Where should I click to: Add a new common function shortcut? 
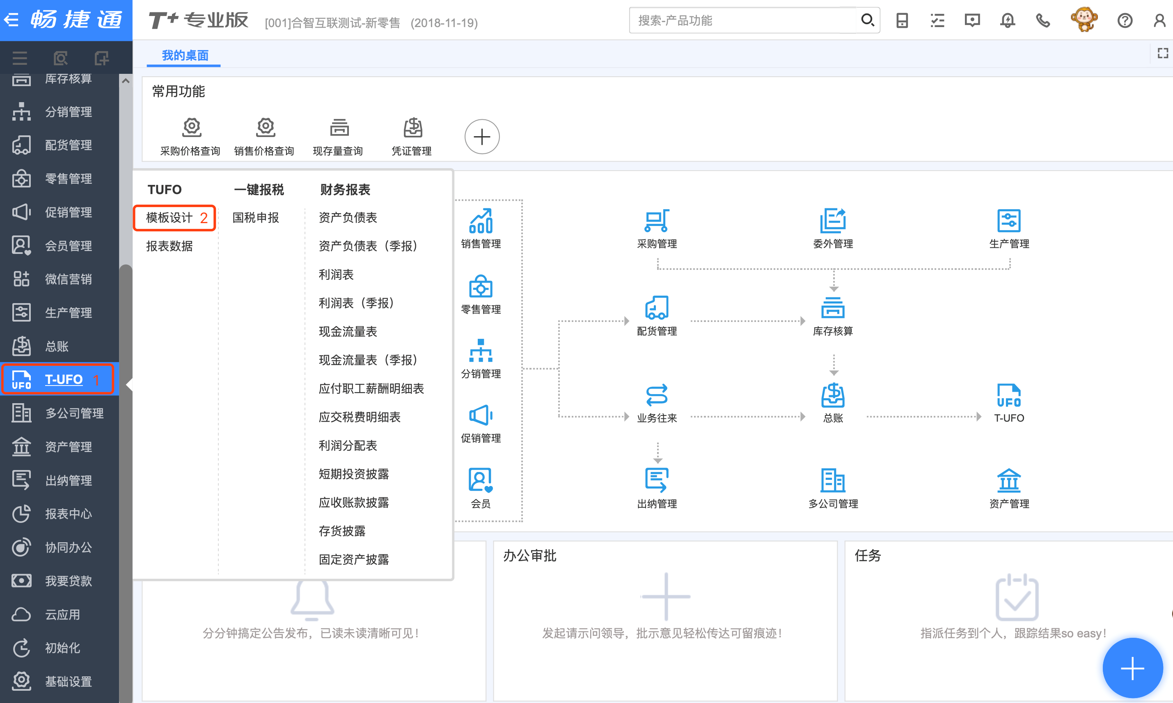(x=481, y=137)
